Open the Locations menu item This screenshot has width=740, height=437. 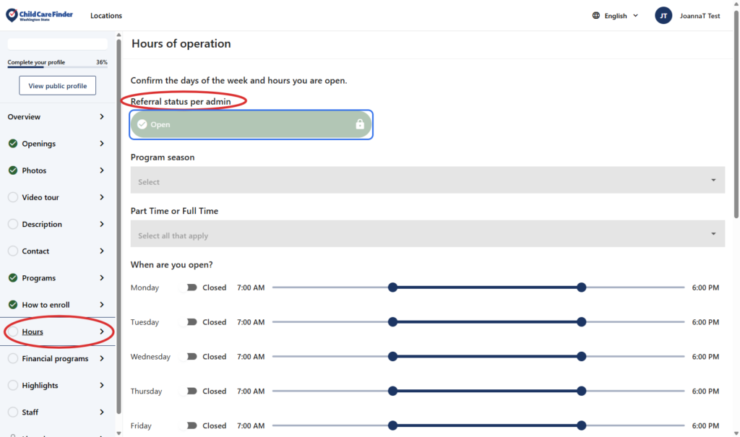[106, 16]
